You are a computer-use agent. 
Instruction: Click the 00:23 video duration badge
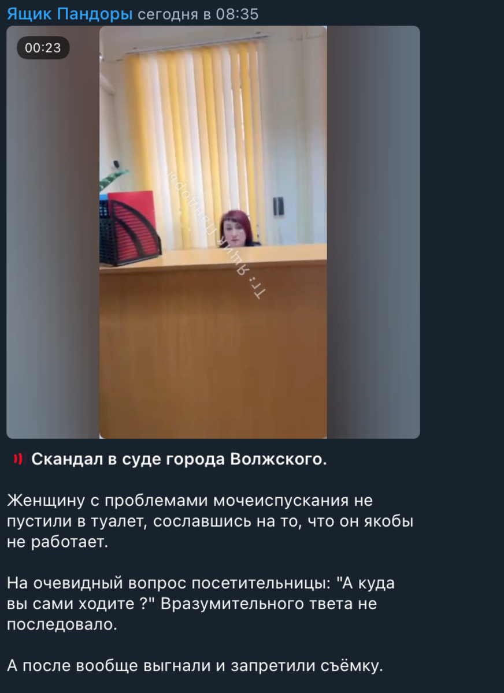tap(43, 48)
